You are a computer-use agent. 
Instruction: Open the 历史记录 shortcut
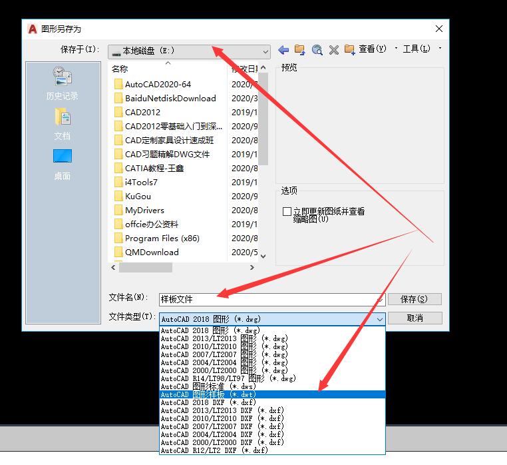[x=63, y=83]
